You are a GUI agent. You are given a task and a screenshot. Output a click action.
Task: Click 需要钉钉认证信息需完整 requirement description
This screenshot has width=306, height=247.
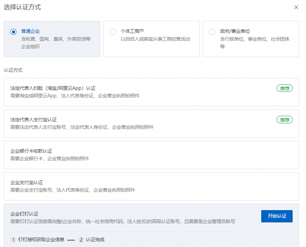pyautogui.click(x=123, y=221)
